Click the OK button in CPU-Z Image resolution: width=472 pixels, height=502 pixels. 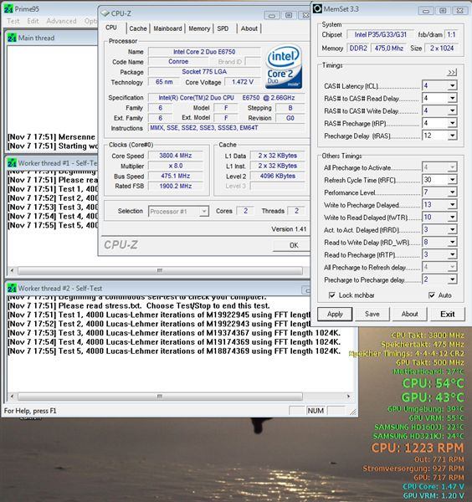(x=292, y=245)
